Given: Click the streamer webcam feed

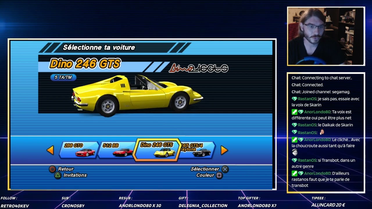Looking at the screenshot, I should (326, 36).
